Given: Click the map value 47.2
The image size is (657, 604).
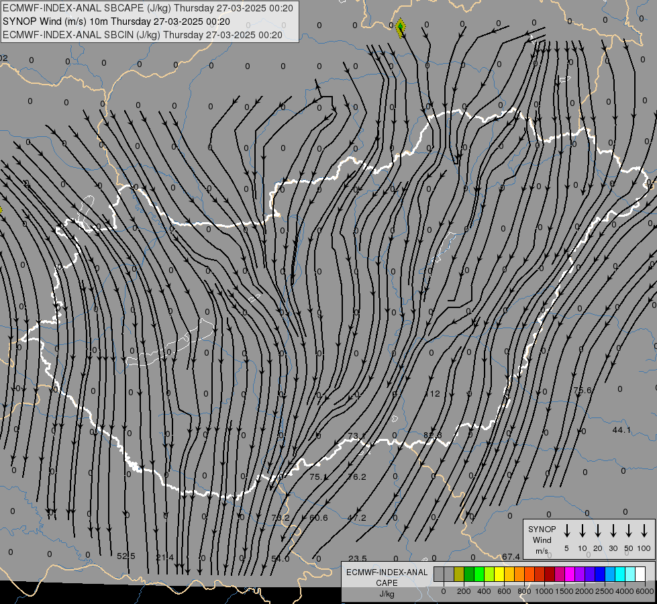Looking at the screenshot, I should [x=357, y=517].
